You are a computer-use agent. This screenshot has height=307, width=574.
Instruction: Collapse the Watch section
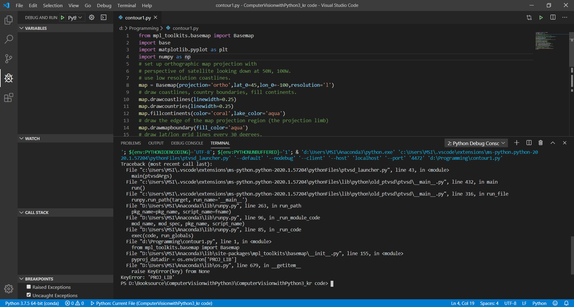click(65, 139)
